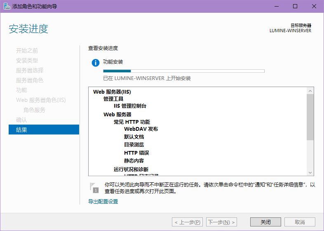Screen dimensions: 324x231
Task: Select the 确认 step in sidebar
Action: (21, 120)
